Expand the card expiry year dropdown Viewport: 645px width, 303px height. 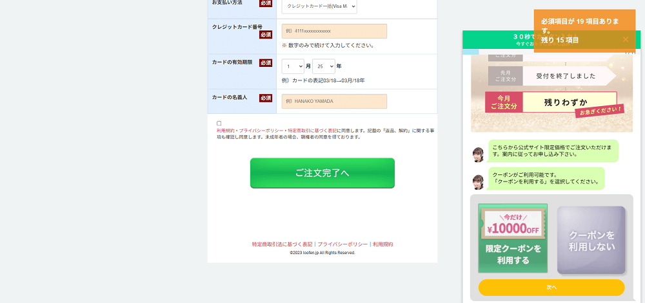[x=323, y=66]
